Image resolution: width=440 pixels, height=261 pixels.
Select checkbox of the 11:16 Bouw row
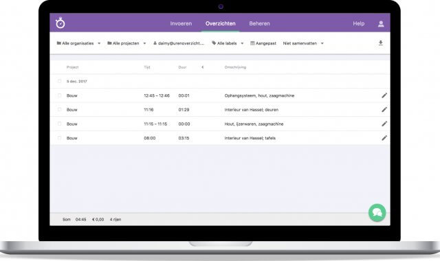(59, 110)
